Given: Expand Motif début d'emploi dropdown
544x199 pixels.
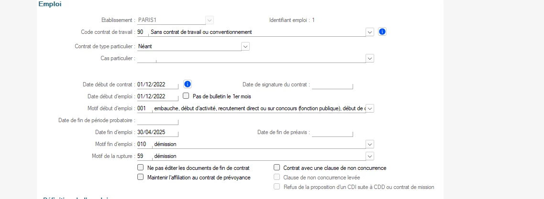Looking at the screenshot, I should [x=370, y=108].
